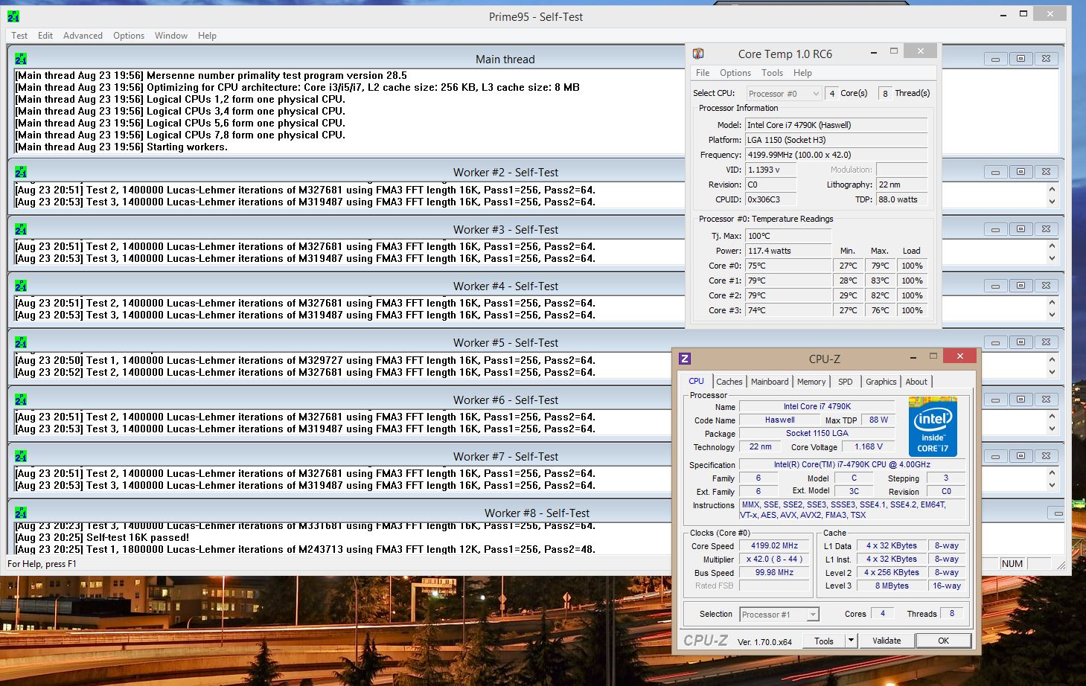Open the Edit menu in Prime95
This screenshot has width=1086, height=686.
click(45, 36)
